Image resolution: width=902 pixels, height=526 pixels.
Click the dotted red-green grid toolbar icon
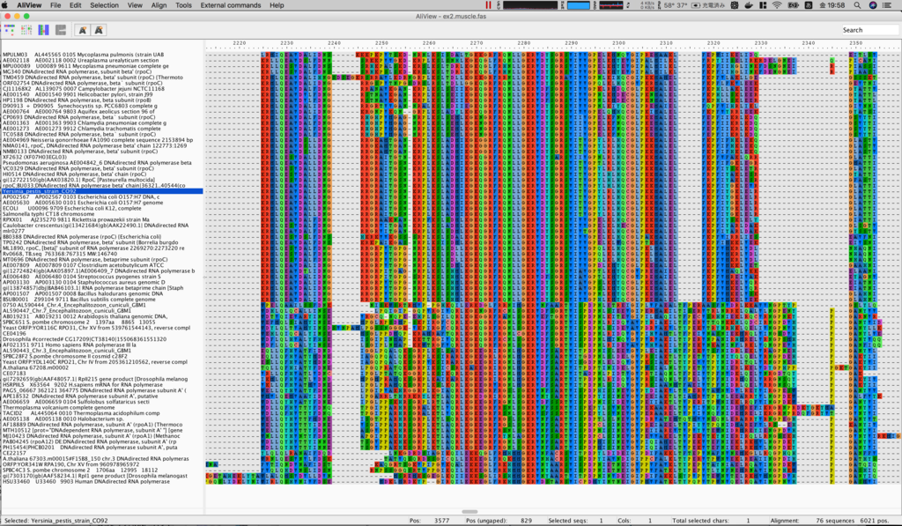26,29
